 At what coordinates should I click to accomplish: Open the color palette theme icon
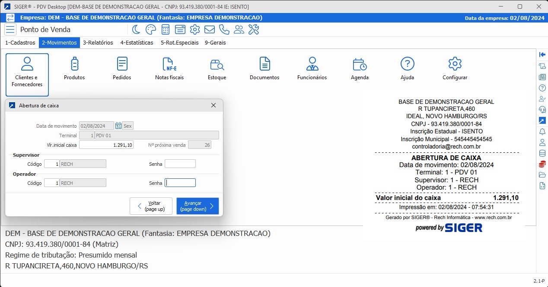(x=150, y=29)
